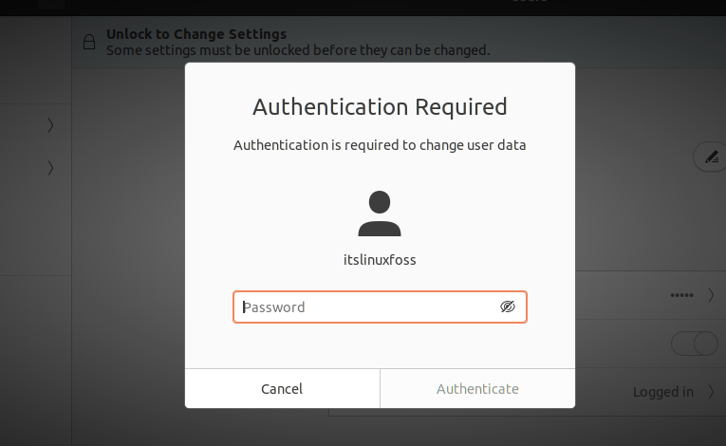The image size is (726, 446).
Task: Expand the upper sidebar chevron arrow
Action: pyautogui.click(x=50, y=125)
